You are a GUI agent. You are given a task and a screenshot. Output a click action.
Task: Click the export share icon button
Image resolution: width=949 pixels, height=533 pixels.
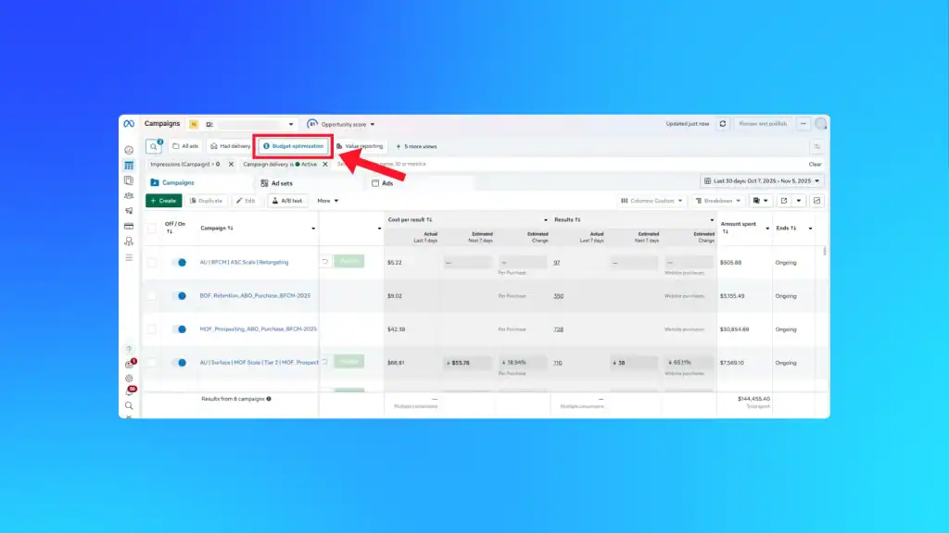(x=784, y=201)
